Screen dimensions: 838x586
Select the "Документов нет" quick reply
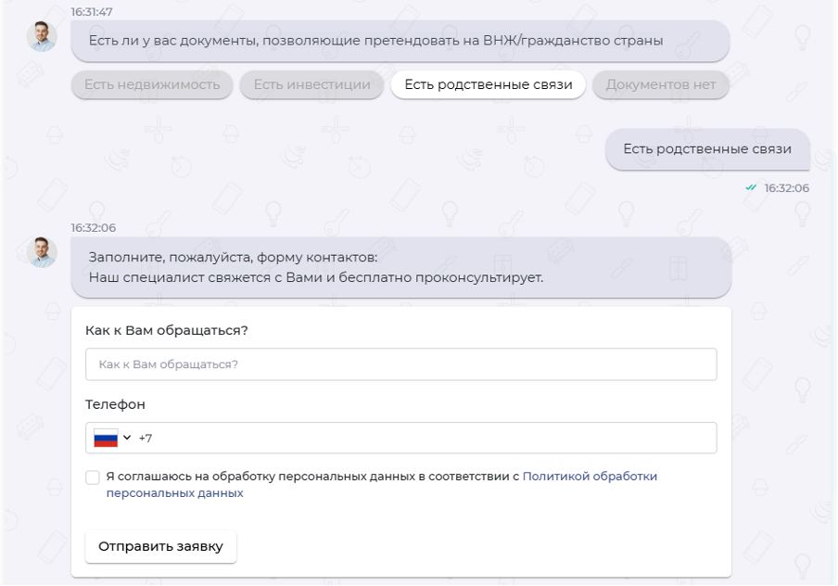tap(661, 85)
